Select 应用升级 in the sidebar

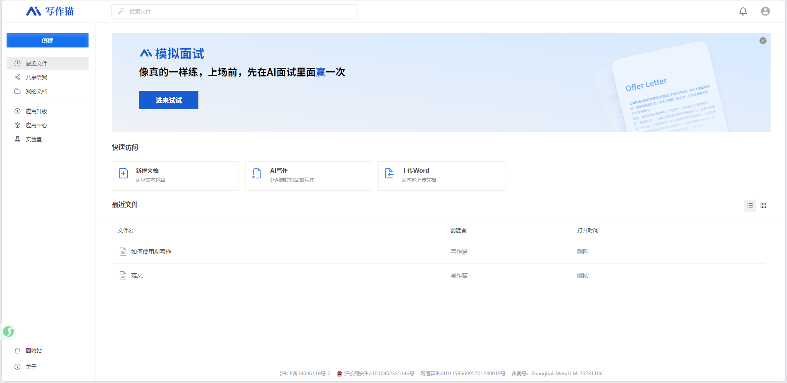[x=36, y=111]
